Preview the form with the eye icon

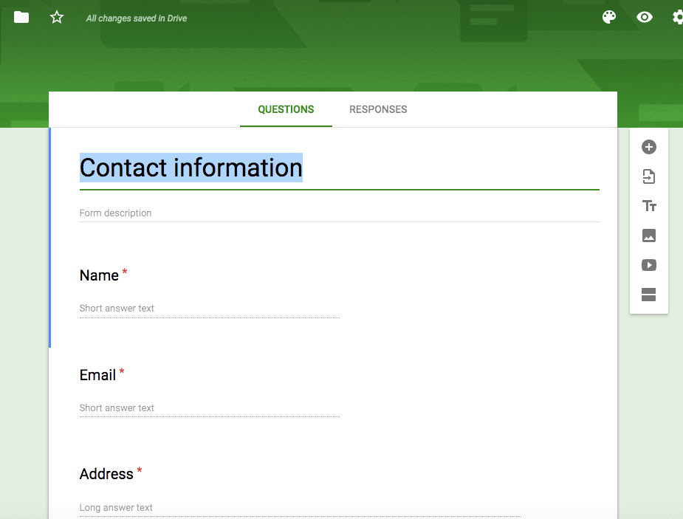pyautogui.click(x=644, y=18)
